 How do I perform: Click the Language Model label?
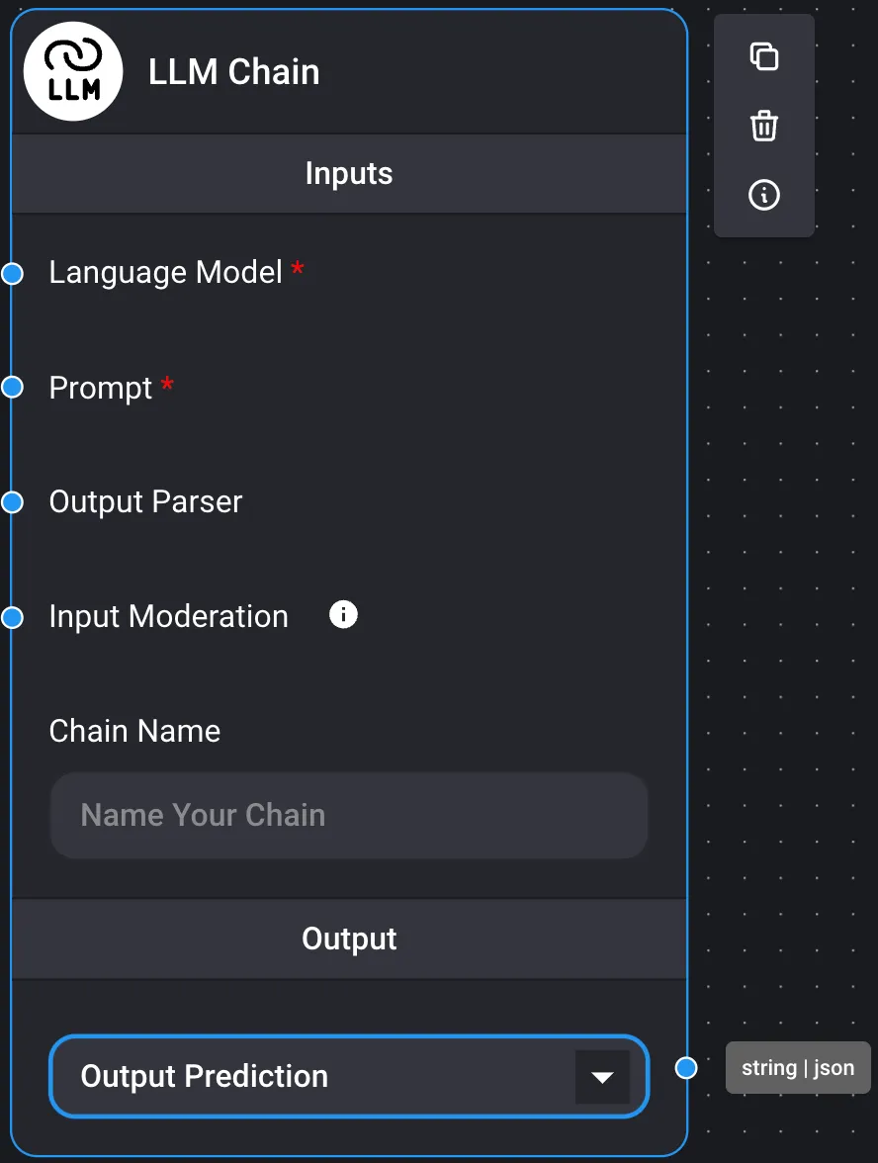tap(166, 272)
